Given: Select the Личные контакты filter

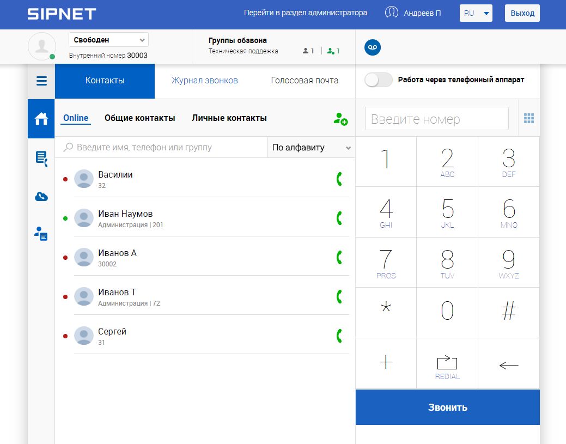Looking at the screenshot, I should coord(229,118).
